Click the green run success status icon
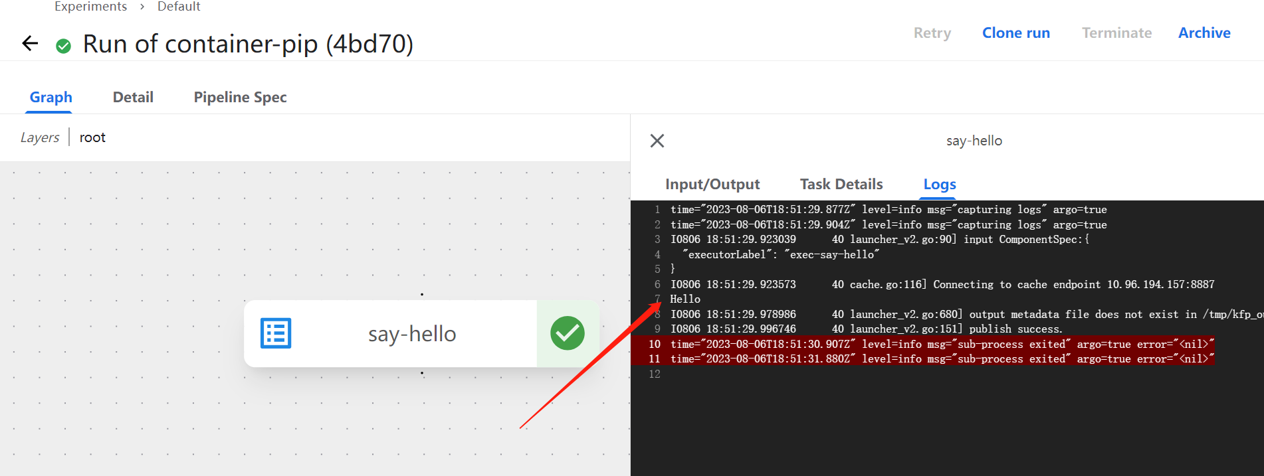Viewport: 1264px width, 476px height. (64, 46)
